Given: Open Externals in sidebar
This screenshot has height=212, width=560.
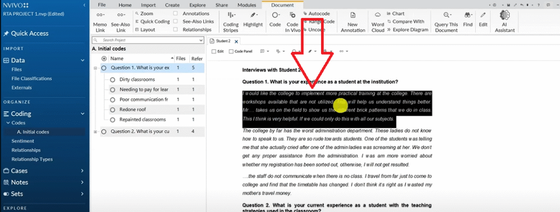Looking at the screenshot, I should (x=21, y=88).
